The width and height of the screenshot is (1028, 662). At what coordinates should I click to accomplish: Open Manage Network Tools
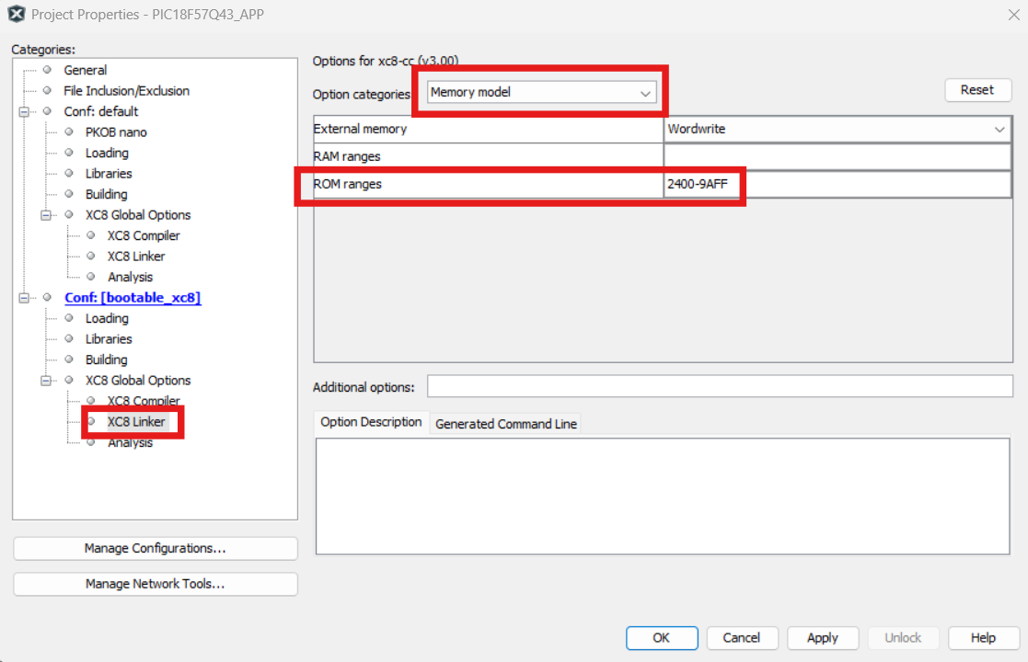point(155,585)
